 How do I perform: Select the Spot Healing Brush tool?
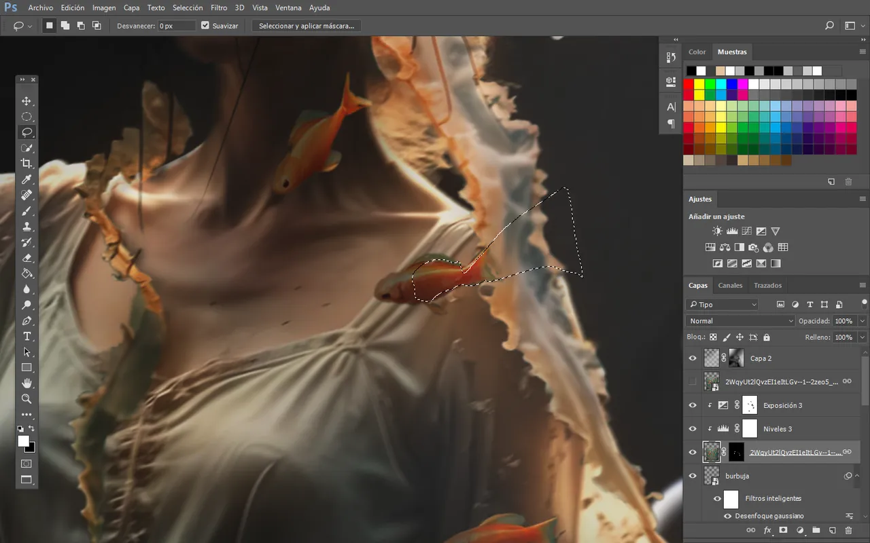pos(27,195)
